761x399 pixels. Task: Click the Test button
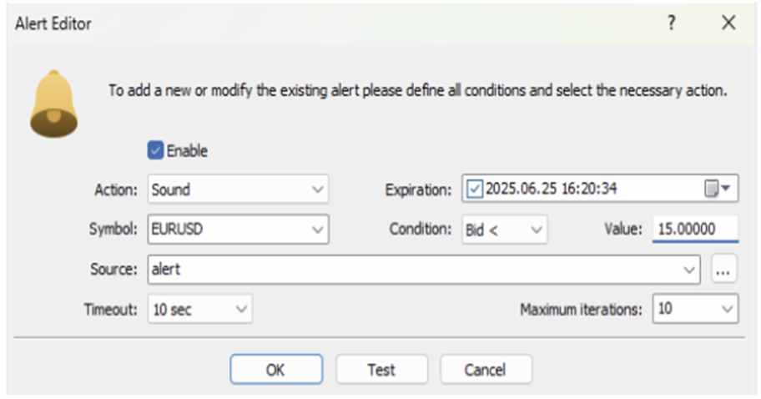381,369
